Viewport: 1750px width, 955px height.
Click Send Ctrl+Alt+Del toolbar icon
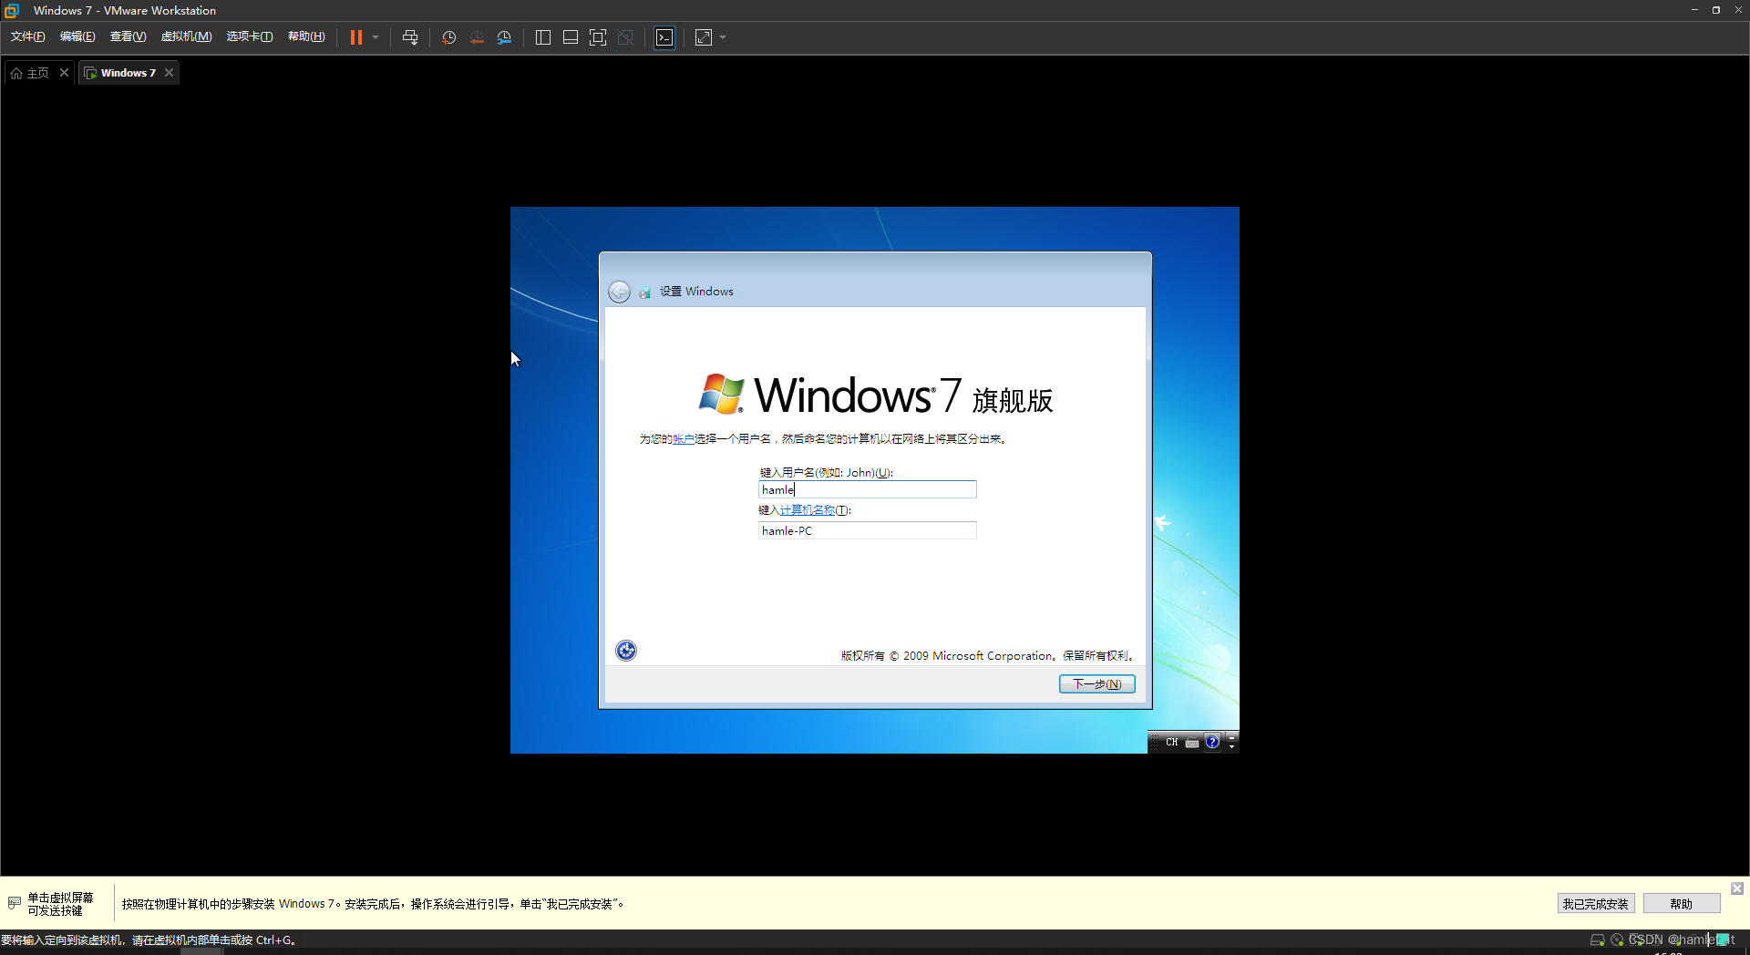pyautogui.click(x=410, y=37)
